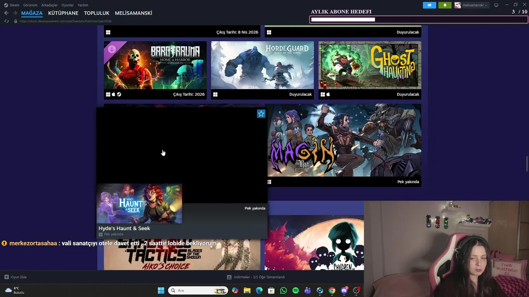The image size is (529, 297).
Task: Open File Explorer from the taskbar
Action: point(247,290)
